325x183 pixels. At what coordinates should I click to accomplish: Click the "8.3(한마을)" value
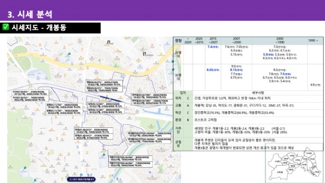280,70
